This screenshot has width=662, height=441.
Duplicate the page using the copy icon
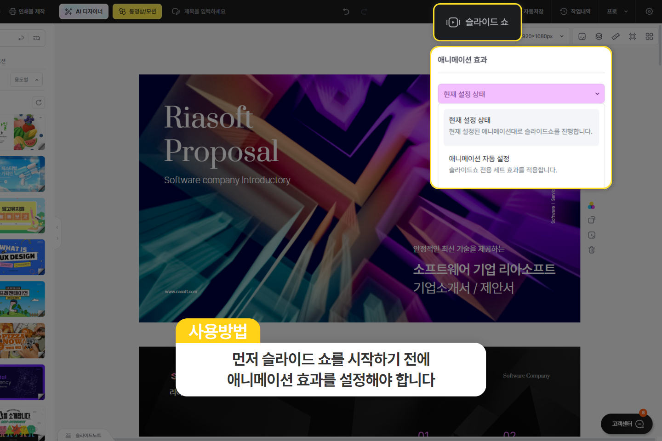(592, 220)
